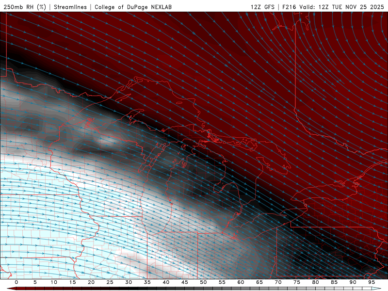Screen dimensions: 388x291
Task: Click the "250mb RH (%)" title text
Action: (x=25, y=7)
